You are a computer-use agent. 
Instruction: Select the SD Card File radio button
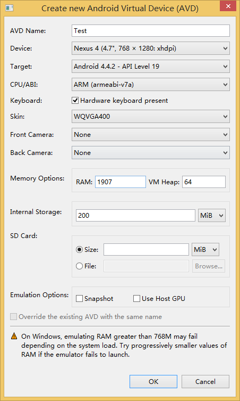click(79, 266)
